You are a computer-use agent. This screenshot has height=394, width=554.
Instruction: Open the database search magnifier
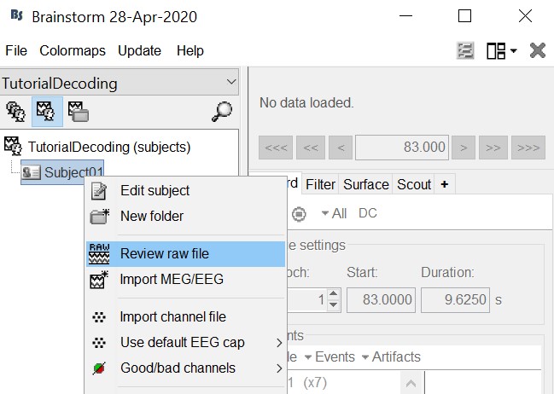[221, 112]
